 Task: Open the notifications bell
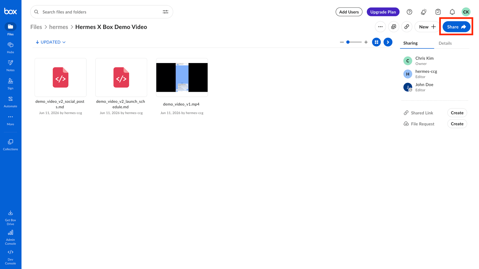[x=452, y=12]
